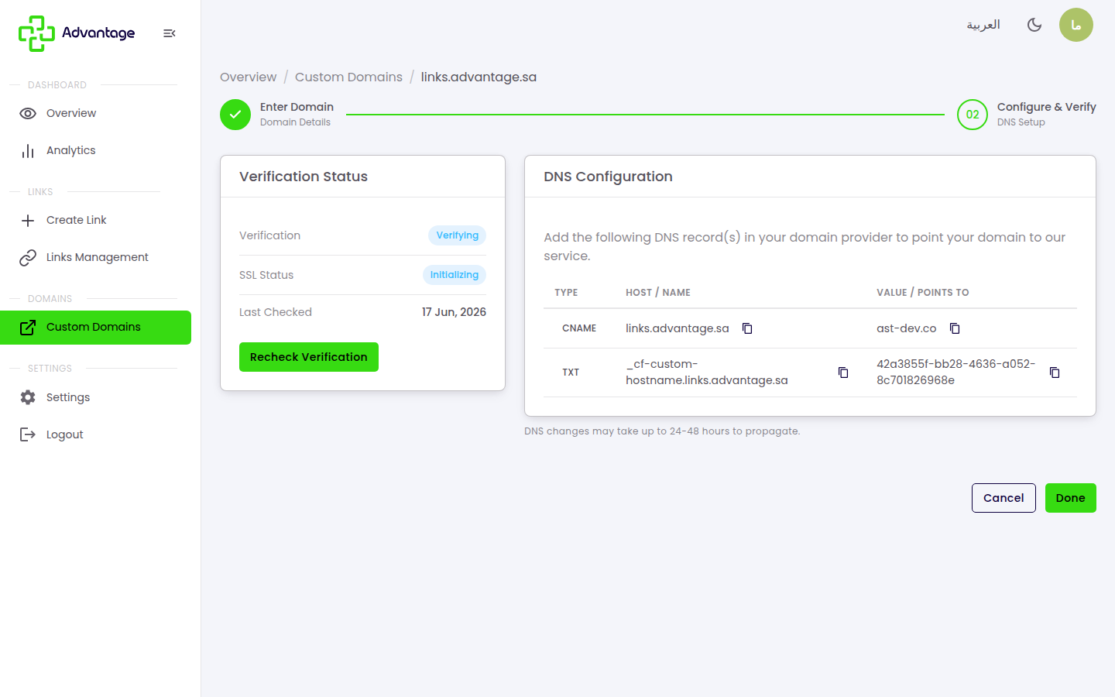Image resolution: width=1115 pixels, height=697 pixels.
Task: Open Overview in the sidebar
Action: 96,113
